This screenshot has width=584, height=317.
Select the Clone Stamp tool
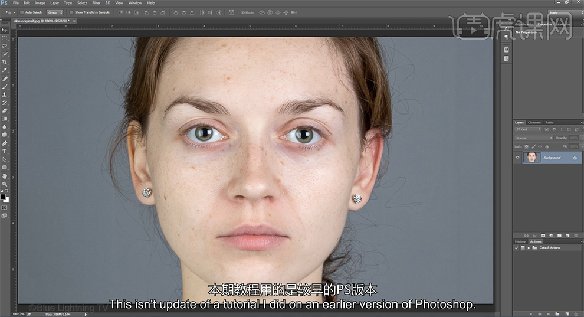click(5, 95)
